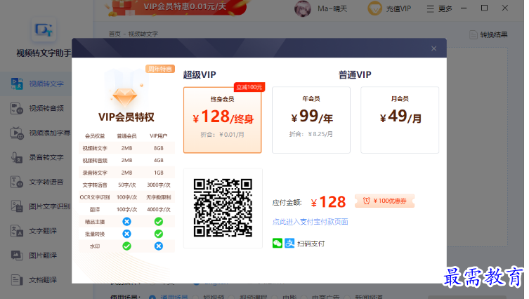Viewport: 529px width, 299px height.
Task: Click the 普通VIP heading
Action: coord(355,75)
